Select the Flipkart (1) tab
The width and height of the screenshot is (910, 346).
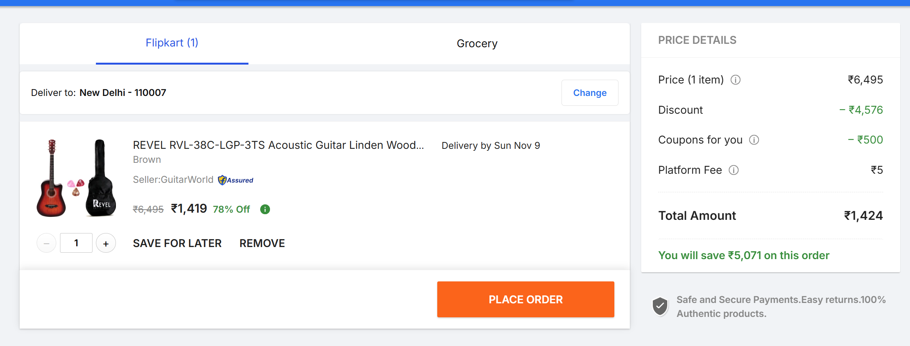coord(172,43)
